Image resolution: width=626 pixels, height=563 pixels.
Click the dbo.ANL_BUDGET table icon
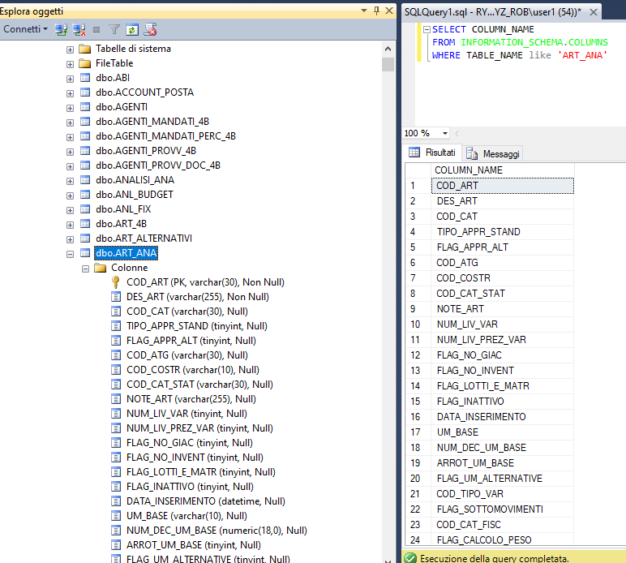point(85,195)
